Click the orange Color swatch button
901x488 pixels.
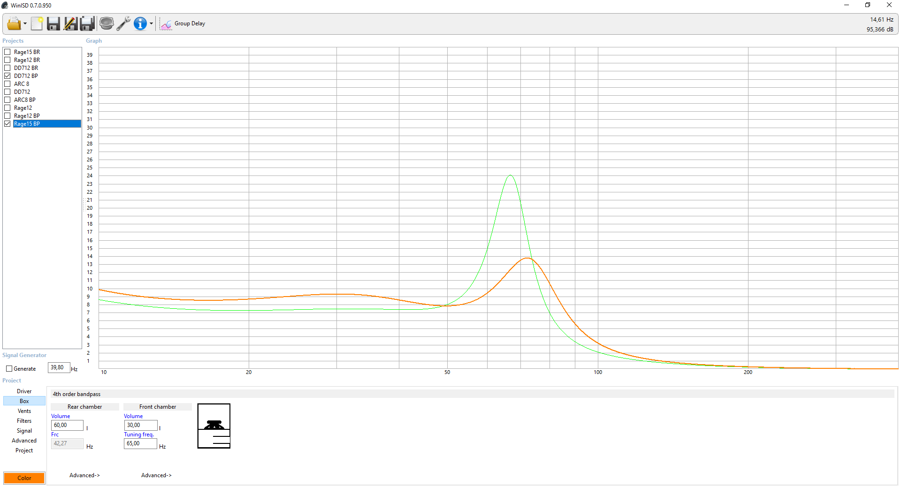point(24,478)
